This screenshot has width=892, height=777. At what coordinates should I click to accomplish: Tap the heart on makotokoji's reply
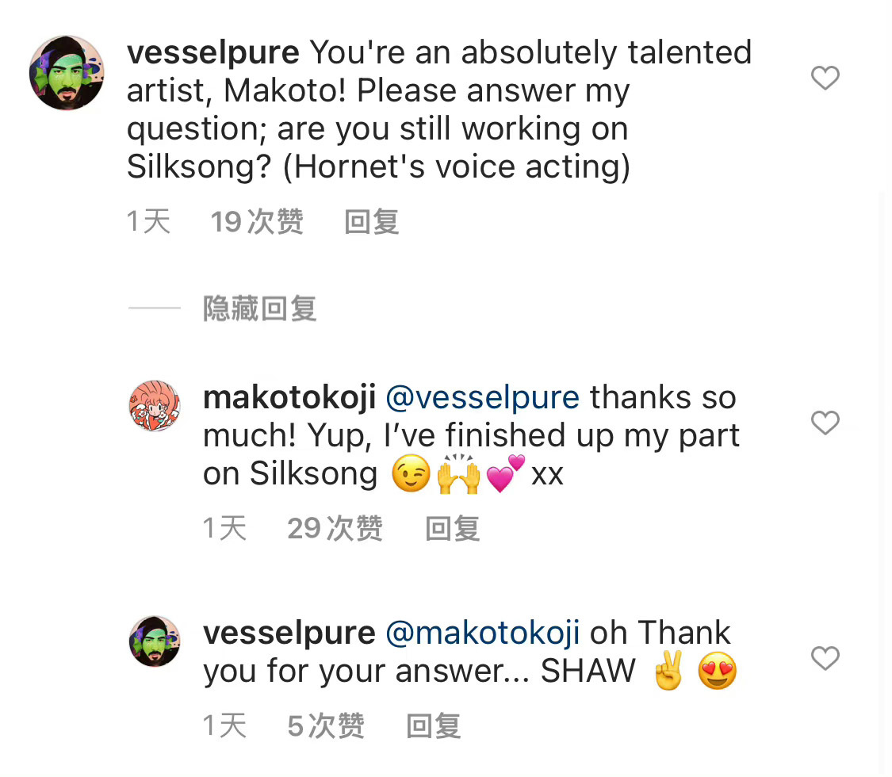click(x=825, y=423)
